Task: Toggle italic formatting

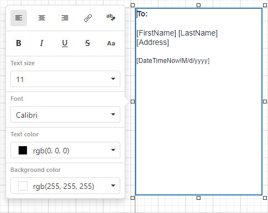Action: tap(42, 43)
